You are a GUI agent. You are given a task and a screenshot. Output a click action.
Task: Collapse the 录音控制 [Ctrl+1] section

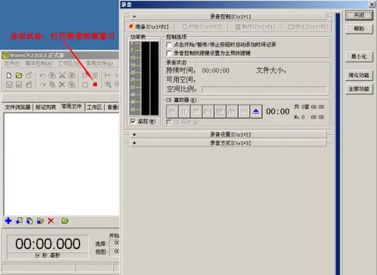(x=228, y=17)
